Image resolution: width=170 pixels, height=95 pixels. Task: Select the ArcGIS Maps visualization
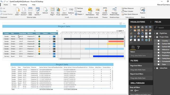(146, 40)
